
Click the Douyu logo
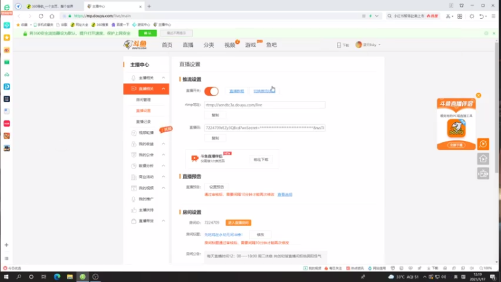[x=135, y=44]
